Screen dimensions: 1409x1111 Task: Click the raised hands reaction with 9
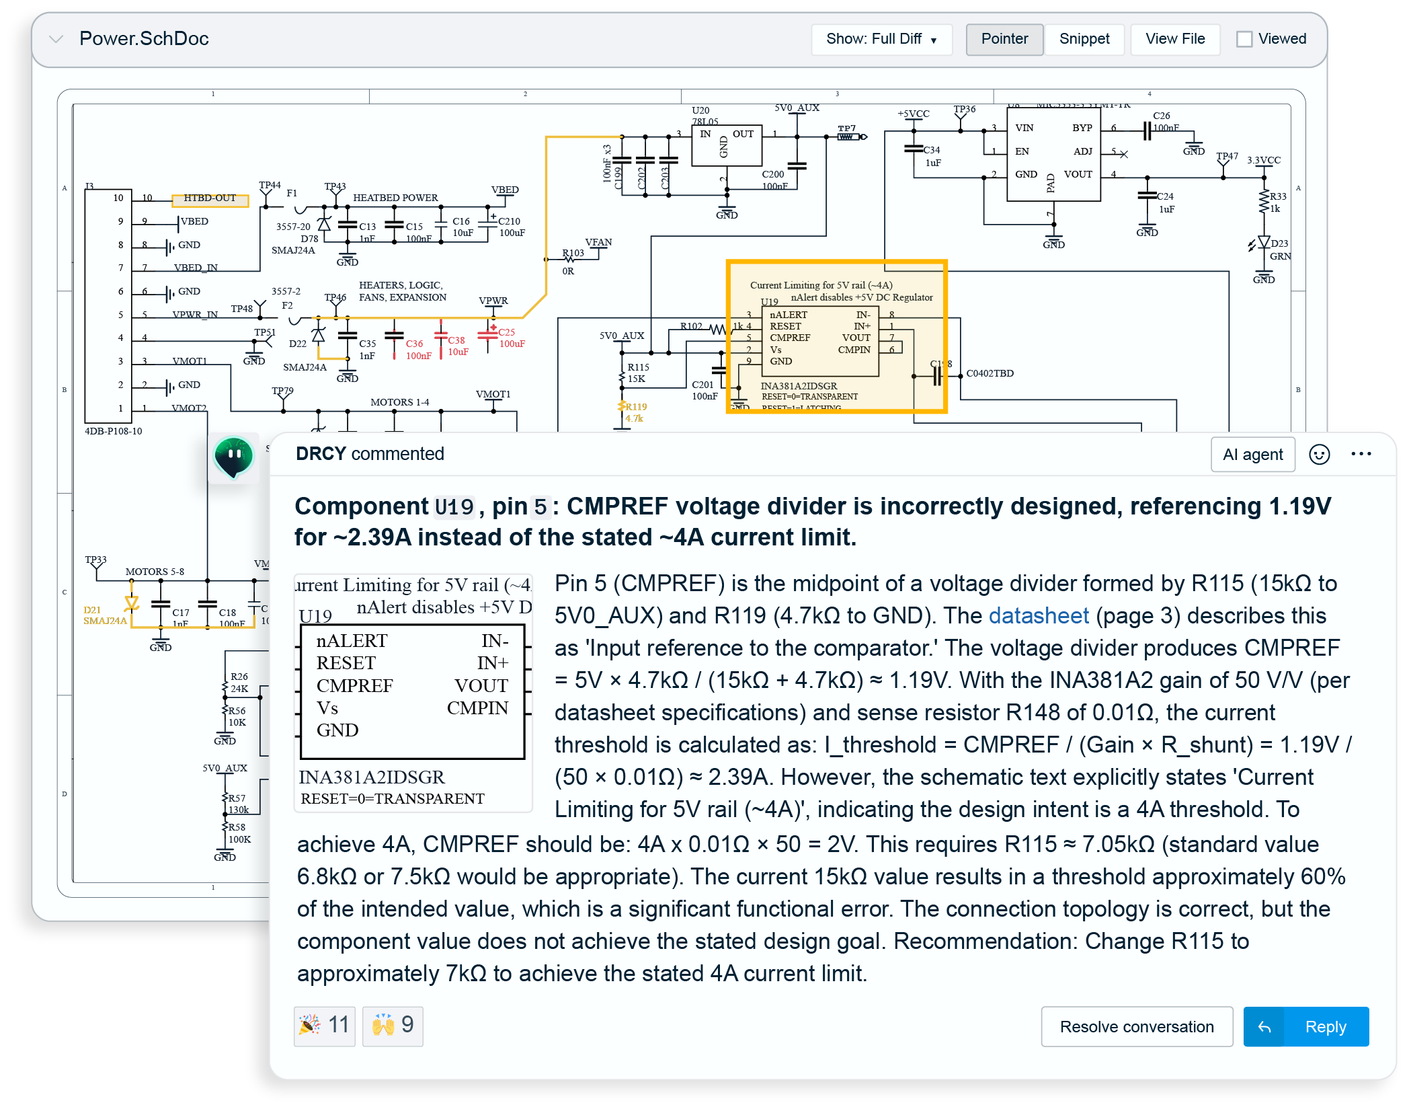click(393, 1026)
